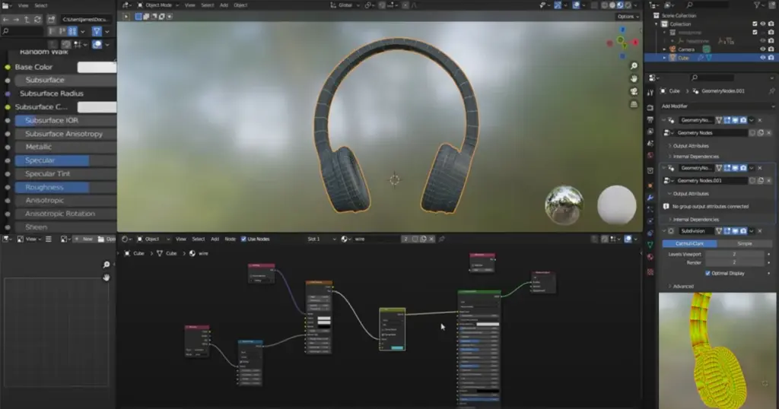Toggle Collection visibility eye
Screen dimensions: 779x409
click(x=762, y=24)
